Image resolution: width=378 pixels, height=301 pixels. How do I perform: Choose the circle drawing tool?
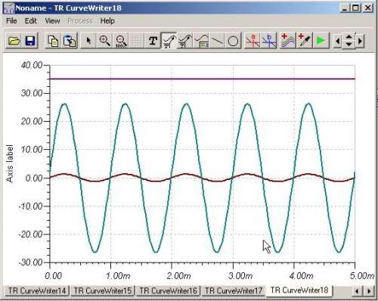(x=233, y=41)
